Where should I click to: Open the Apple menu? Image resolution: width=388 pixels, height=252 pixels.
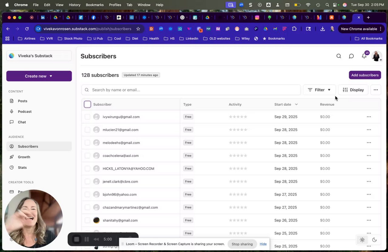pos(7,5)
